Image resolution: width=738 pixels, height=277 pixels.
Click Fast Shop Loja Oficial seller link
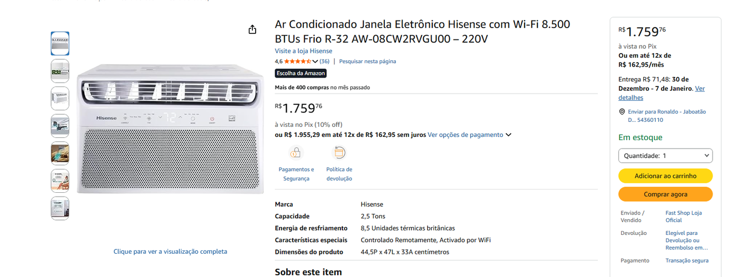point(683,217)
